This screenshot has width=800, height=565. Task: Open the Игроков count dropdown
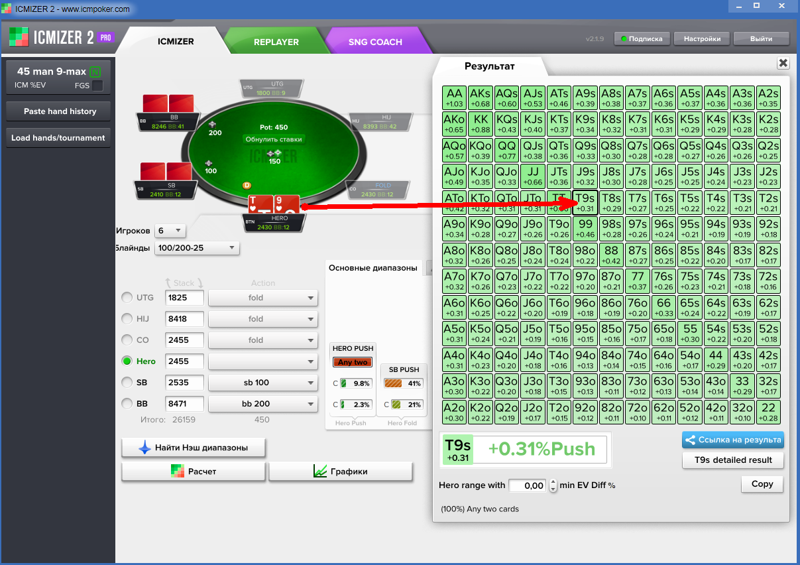coord(170,231)
